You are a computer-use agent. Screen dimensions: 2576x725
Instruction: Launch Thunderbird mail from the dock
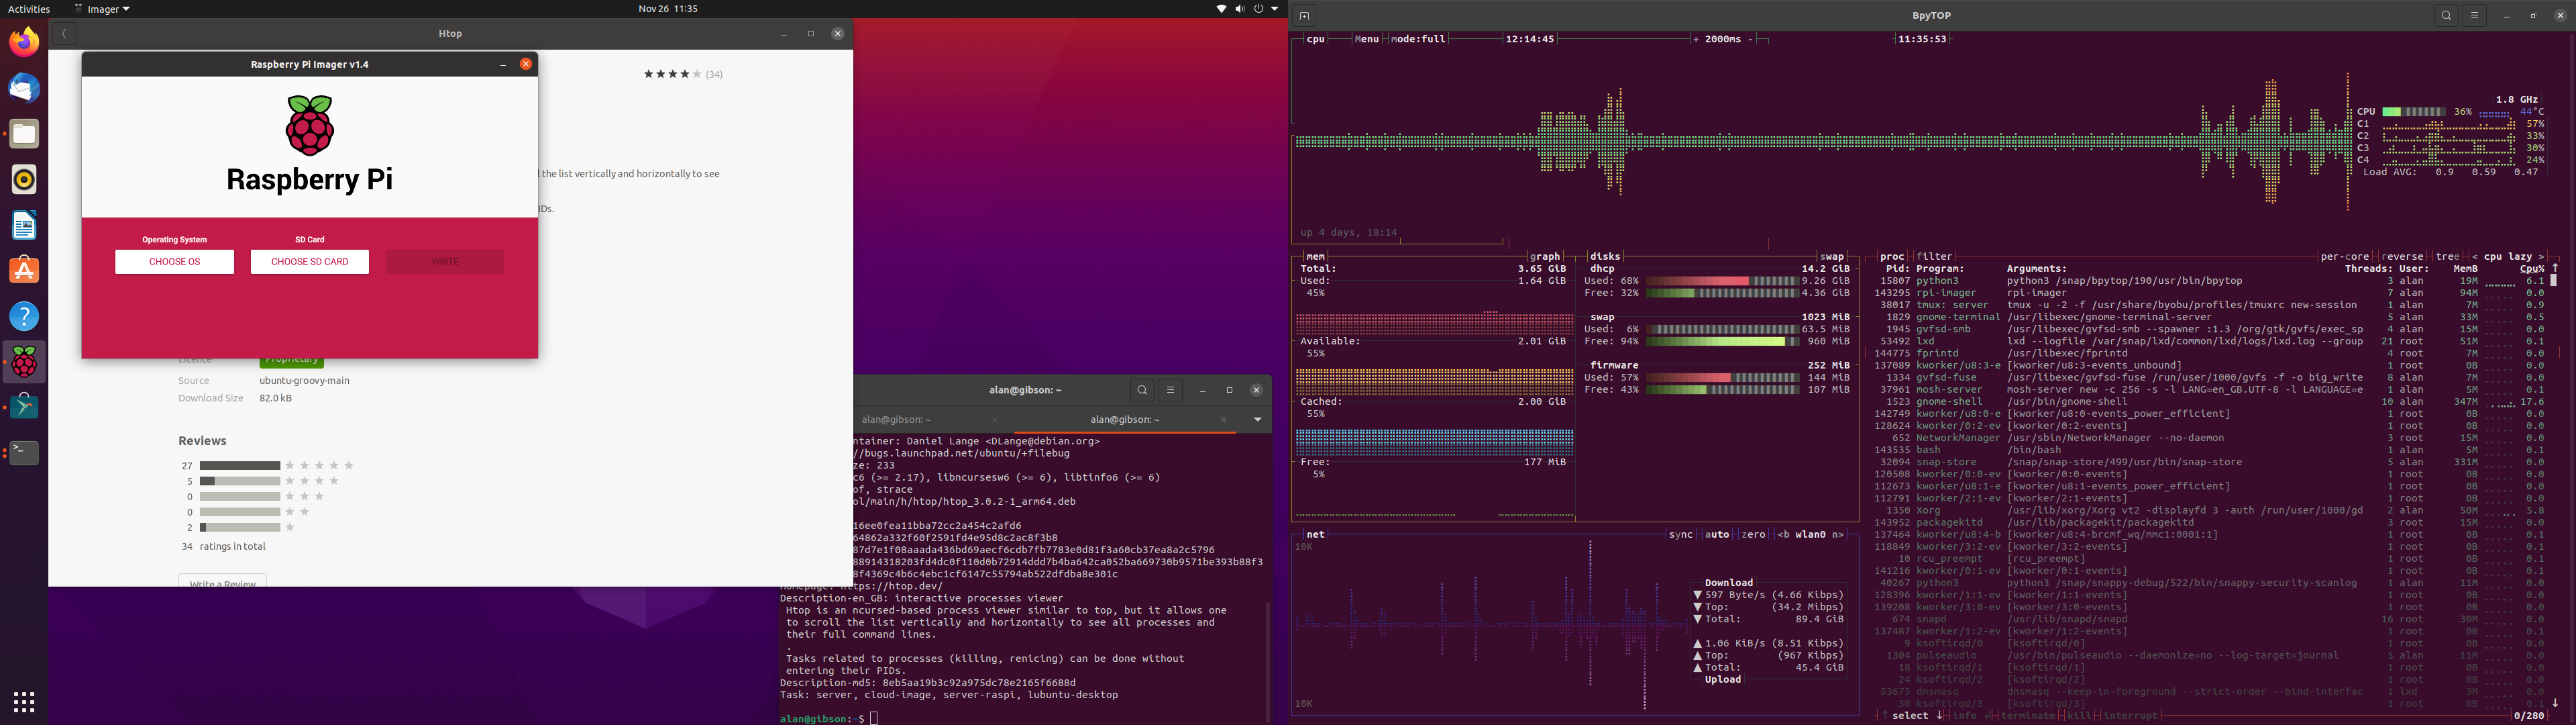click(24, 88)
